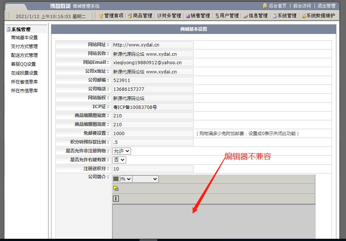Open 客服QQ设置 in the sidebar
The height and width of the screenshot is (241, 346).
tap(23, 64)
